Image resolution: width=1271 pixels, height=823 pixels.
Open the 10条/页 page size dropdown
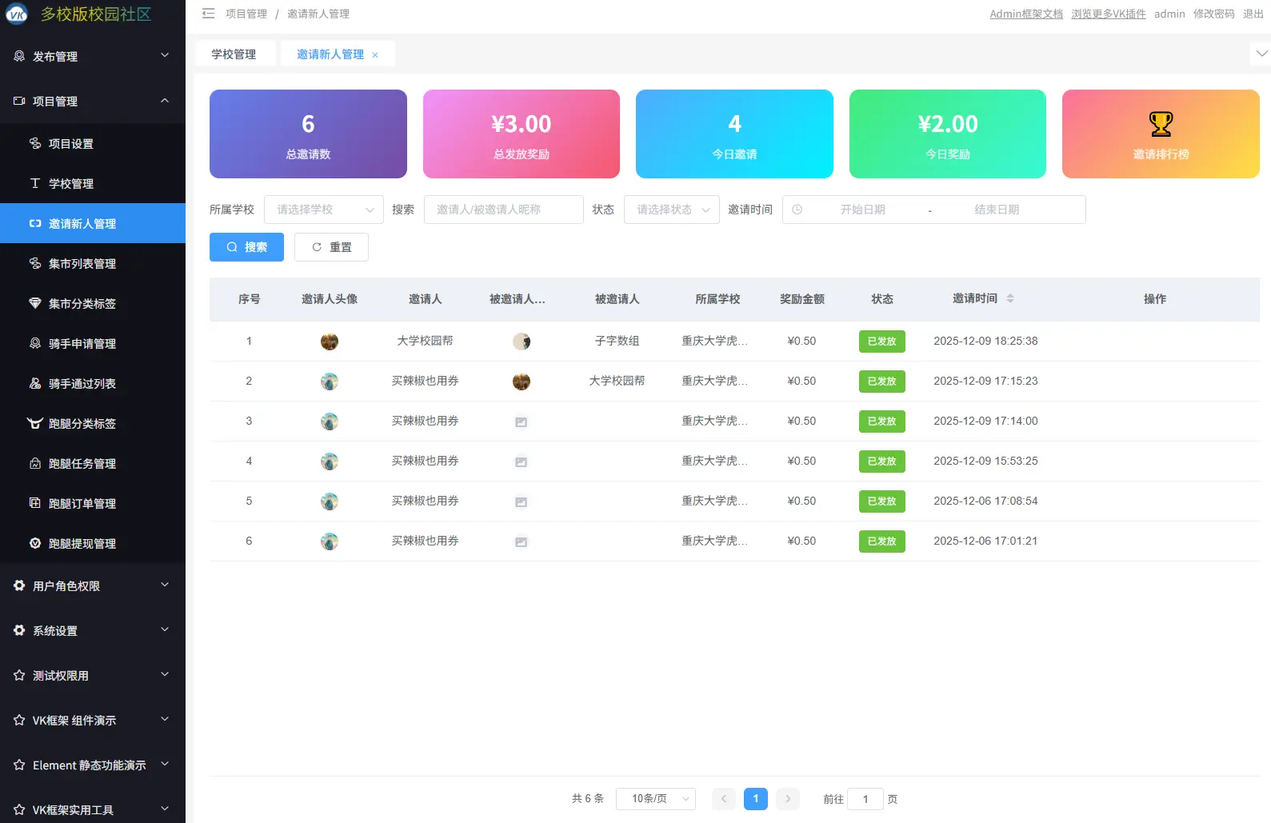click(x=655, y=799)
